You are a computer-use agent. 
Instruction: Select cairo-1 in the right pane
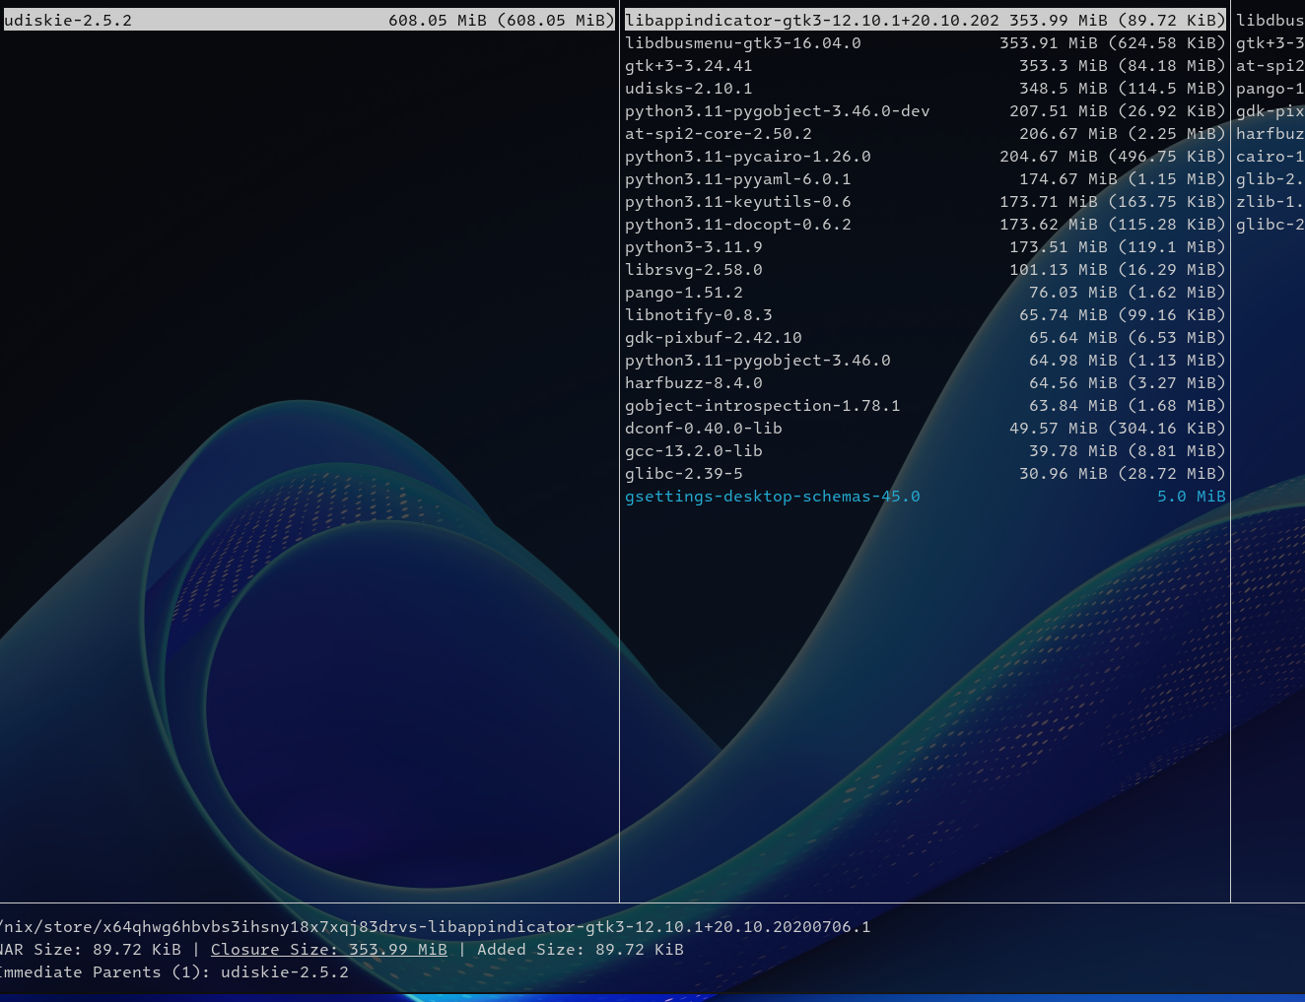point(1270,157)
